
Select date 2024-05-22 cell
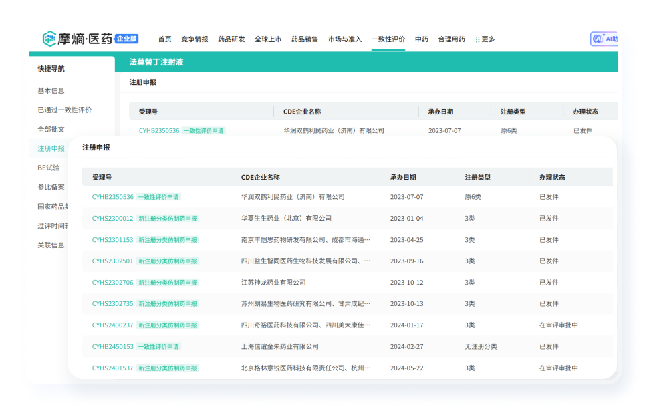tap(407, 368)
